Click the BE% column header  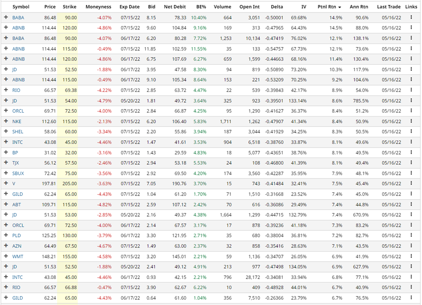point(201,7)
